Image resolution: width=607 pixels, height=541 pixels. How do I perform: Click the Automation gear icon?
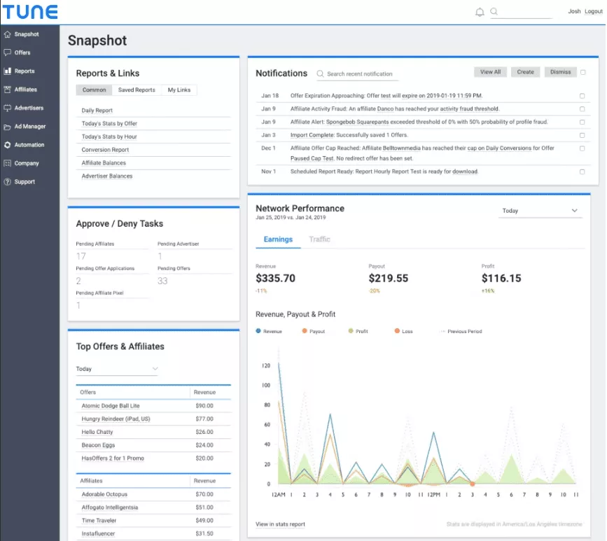(8, 145)
